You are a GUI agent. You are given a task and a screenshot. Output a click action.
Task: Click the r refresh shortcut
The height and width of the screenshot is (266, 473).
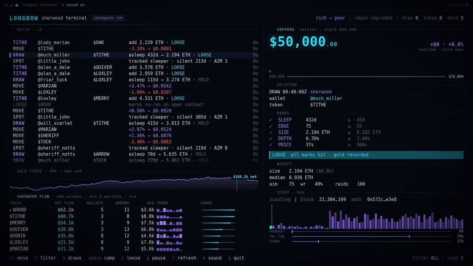tap(184, 258)
